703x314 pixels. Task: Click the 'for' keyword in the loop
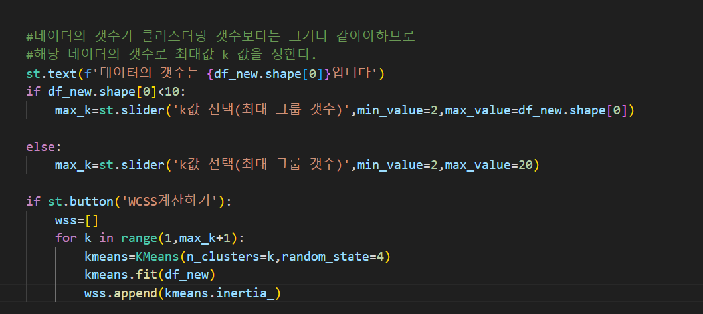(x=66, y=238)
